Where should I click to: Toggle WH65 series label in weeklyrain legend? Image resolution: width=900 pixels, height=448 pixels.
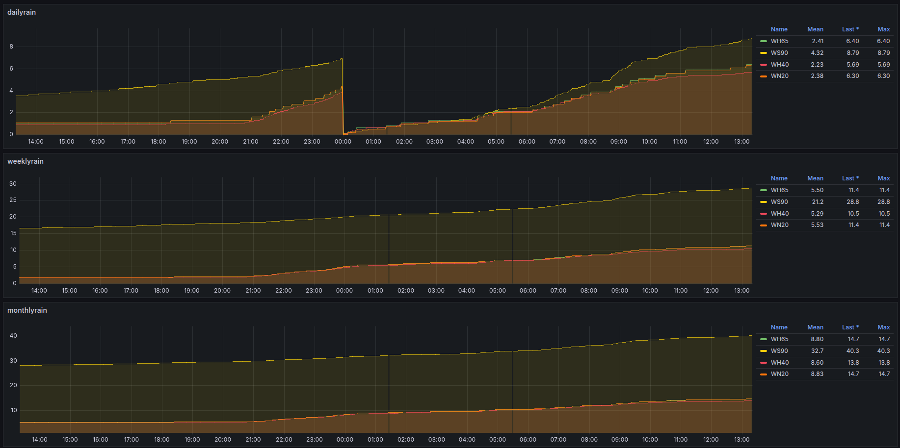(x=779, y=190)
